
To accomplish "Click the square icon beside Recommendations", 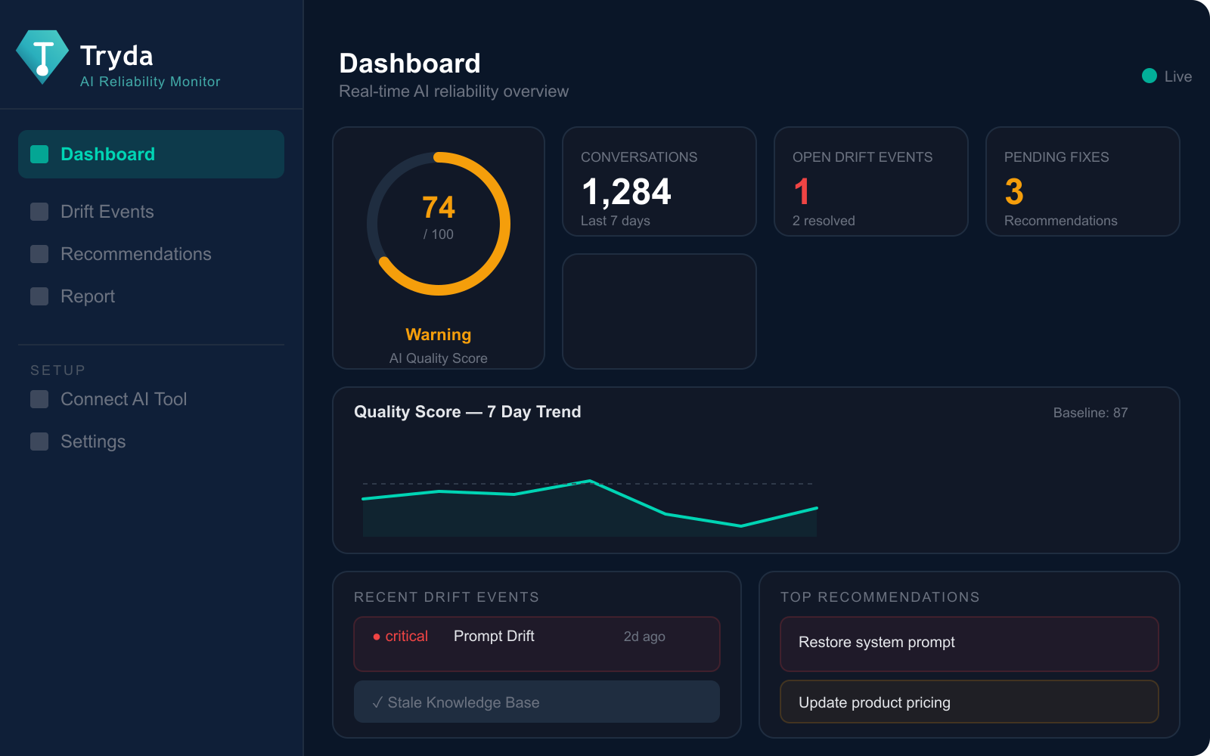I will click(x=39, y=254).
